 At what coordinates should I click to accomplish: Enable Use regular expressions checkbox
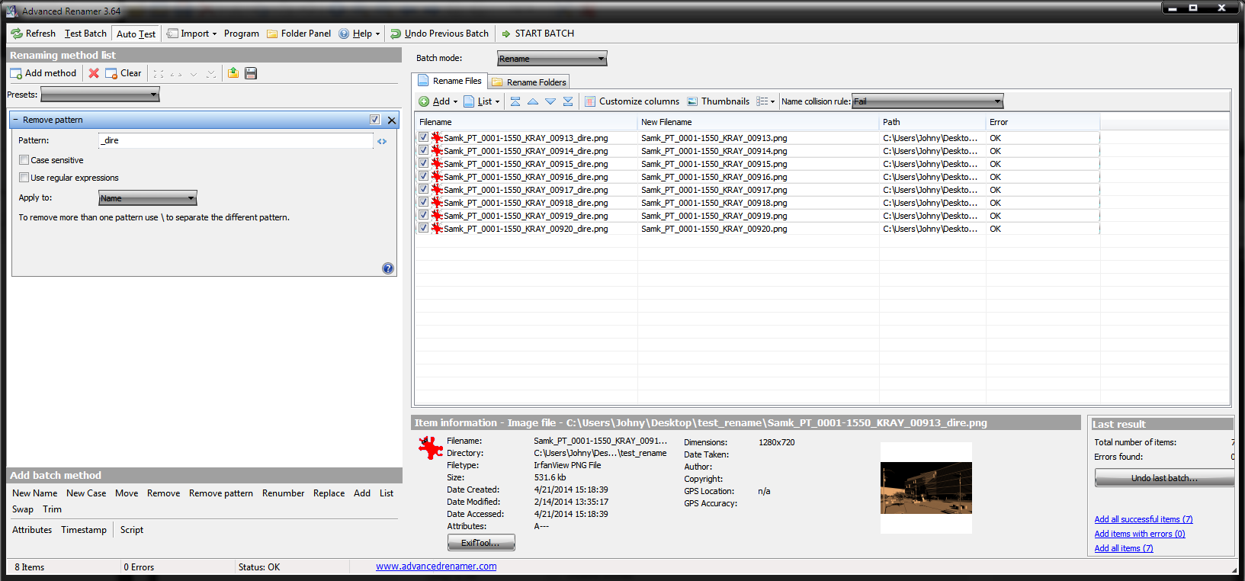(24, 178)
